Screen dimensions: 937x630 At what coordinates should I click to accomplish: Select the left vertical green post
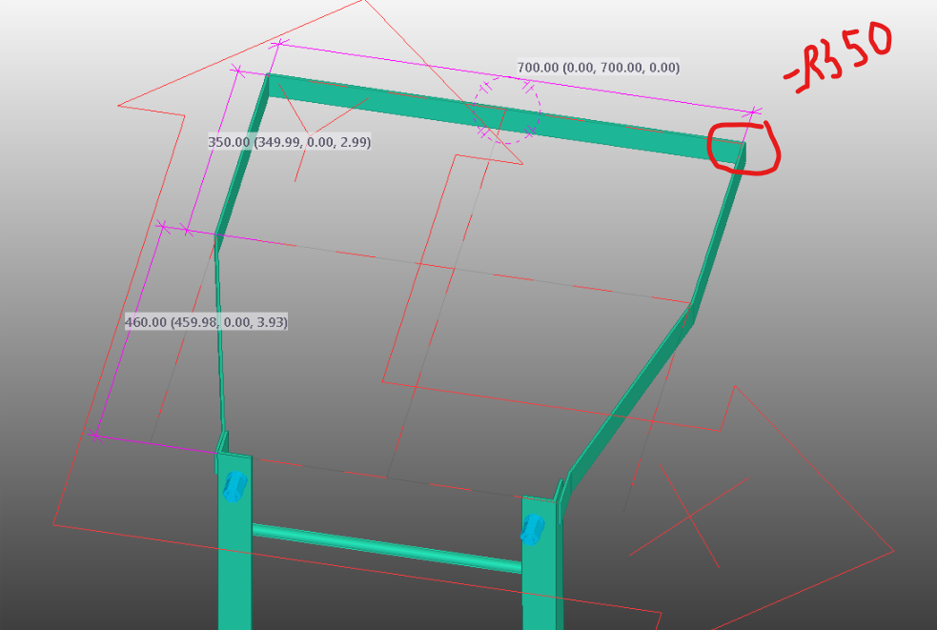[234, 541]
